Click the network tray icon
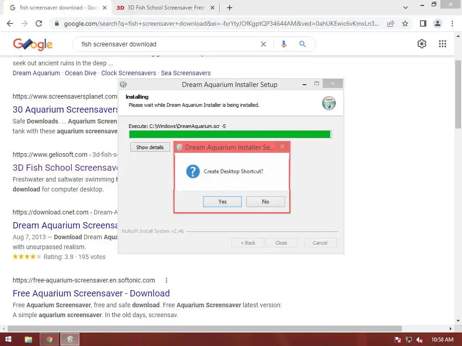The image size is (462, 346). 409,340
